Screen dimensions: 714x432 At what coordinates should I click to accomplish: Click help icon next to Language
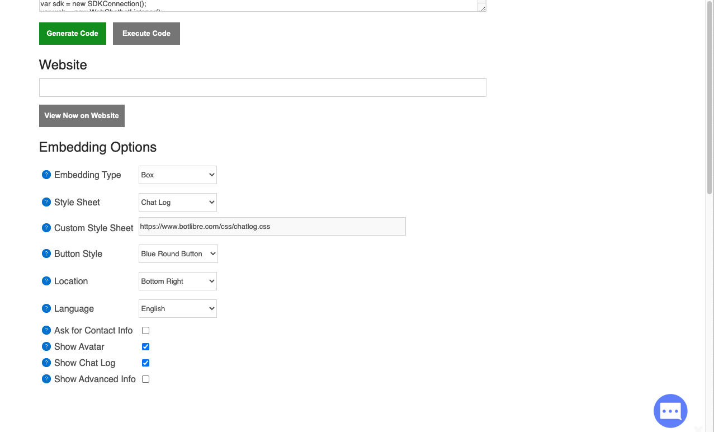46,308
